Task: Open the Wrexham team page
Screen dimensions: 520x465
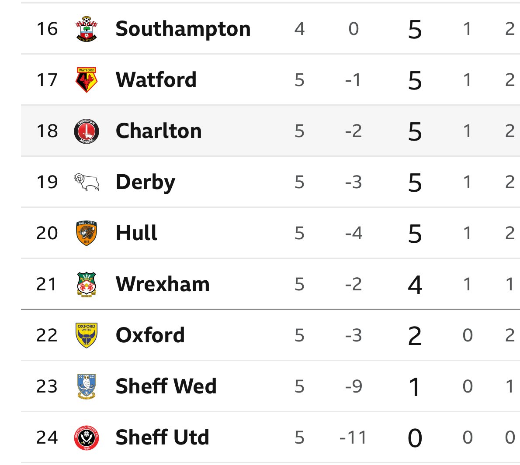Action: [x=163, y=284]
